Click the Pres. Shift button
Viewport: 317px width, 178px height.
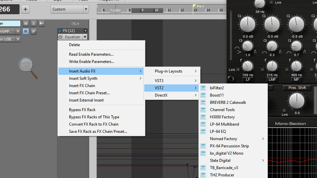click(297, 88)
